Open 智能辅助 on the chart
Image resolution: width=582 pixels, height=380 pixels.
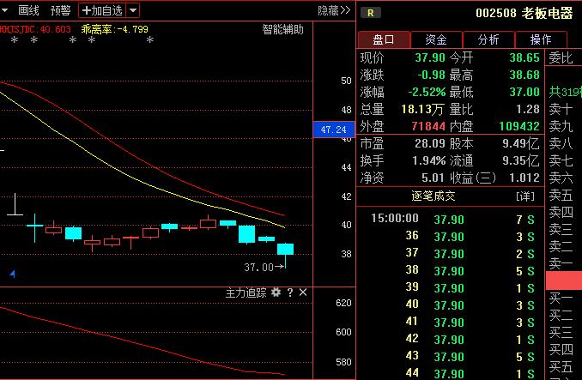(282, 29)
